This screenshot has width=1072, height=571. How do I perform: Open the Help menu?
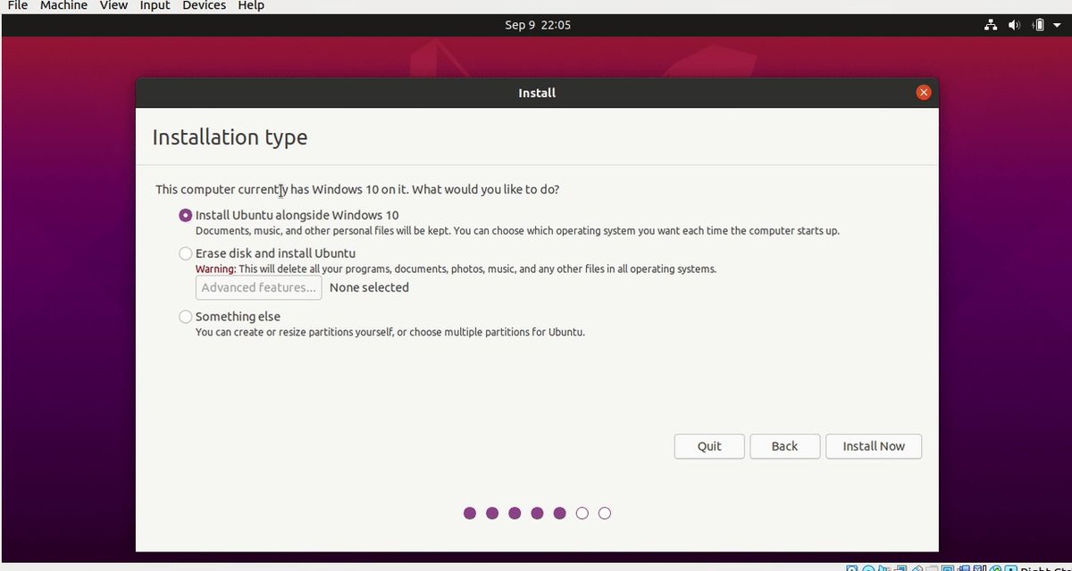pos(251,5)
